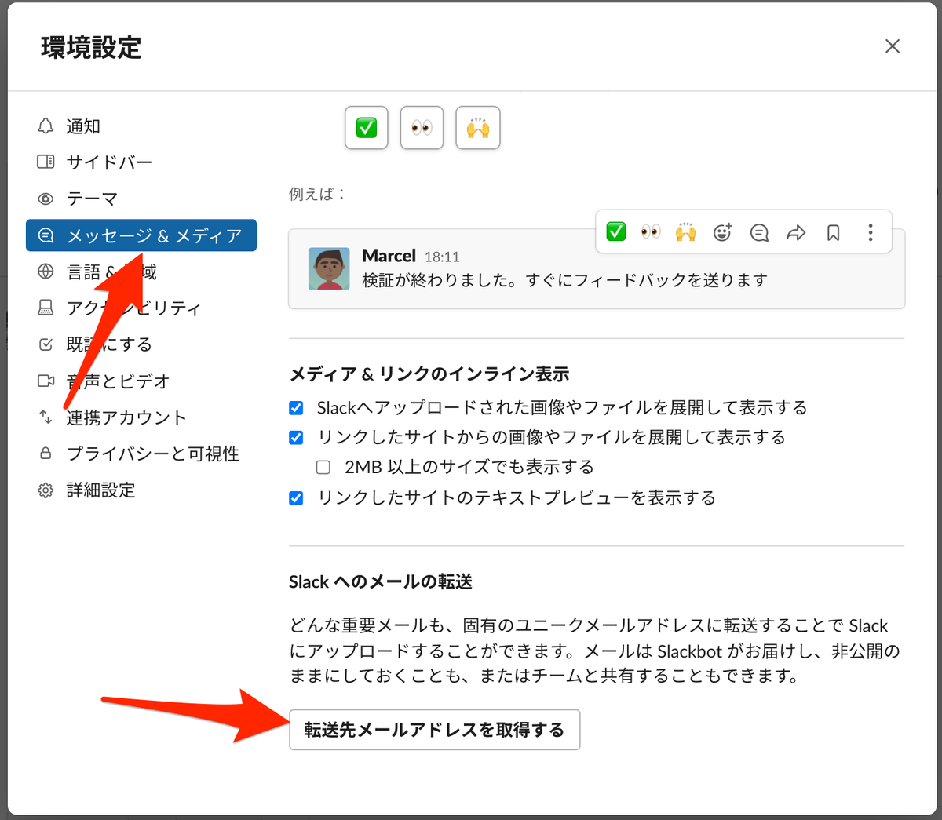Click the gear icon beside 詳細設定

[46, 490]
